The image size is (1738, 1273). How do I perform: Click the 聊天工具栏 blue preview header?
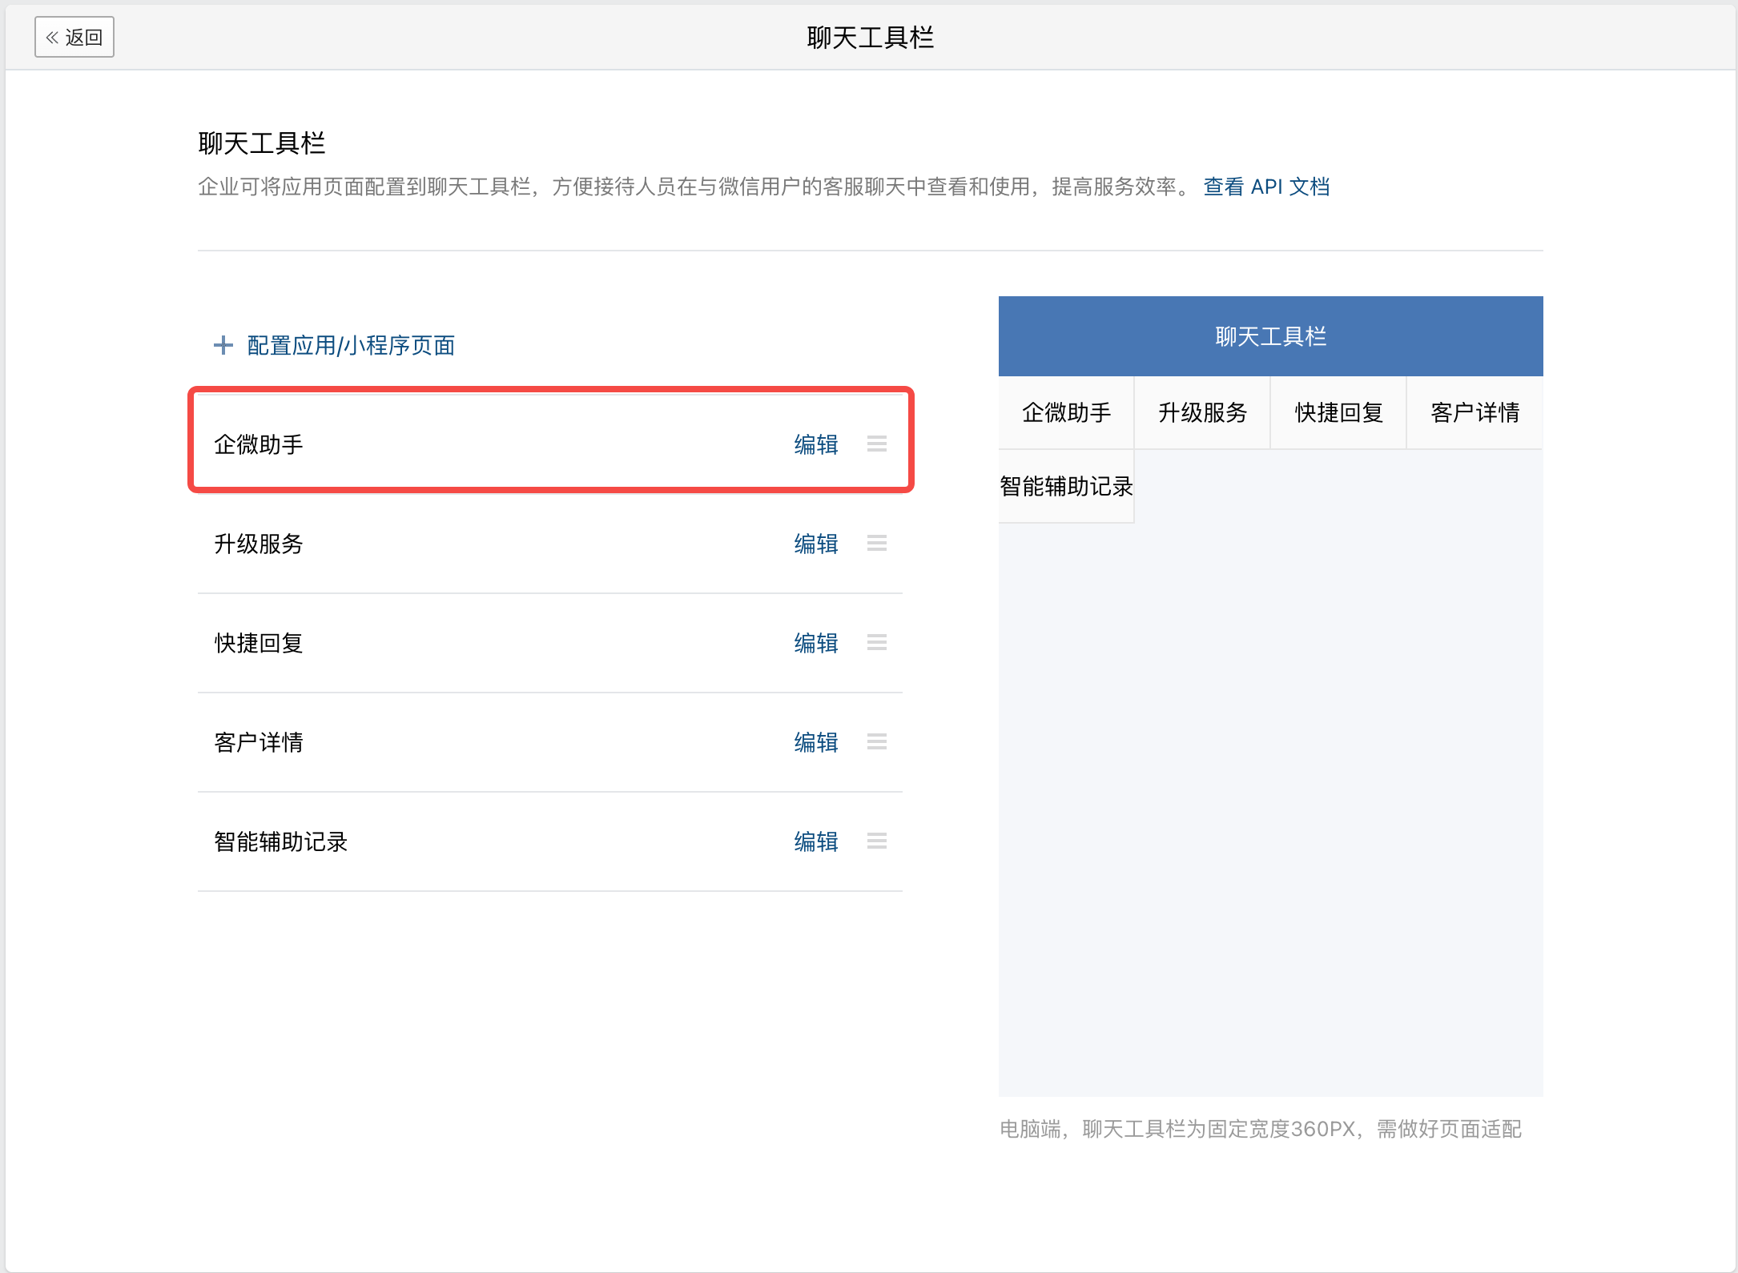pyautogui.click(x=1271, y=336)
